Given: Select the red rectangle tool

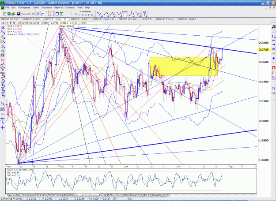Looking at the screenshot, I should click(3, 60).
